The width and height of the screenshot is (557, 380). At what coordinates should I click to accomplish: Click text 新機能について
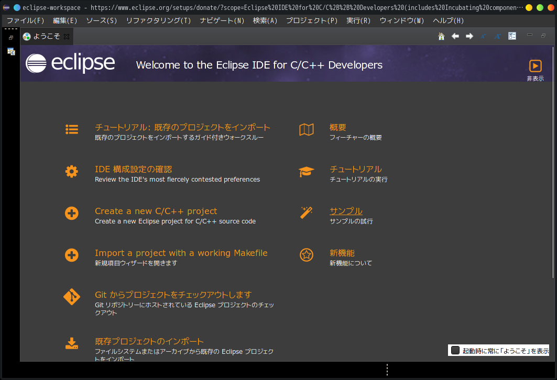pyautogui.click(x=351, y=263)
